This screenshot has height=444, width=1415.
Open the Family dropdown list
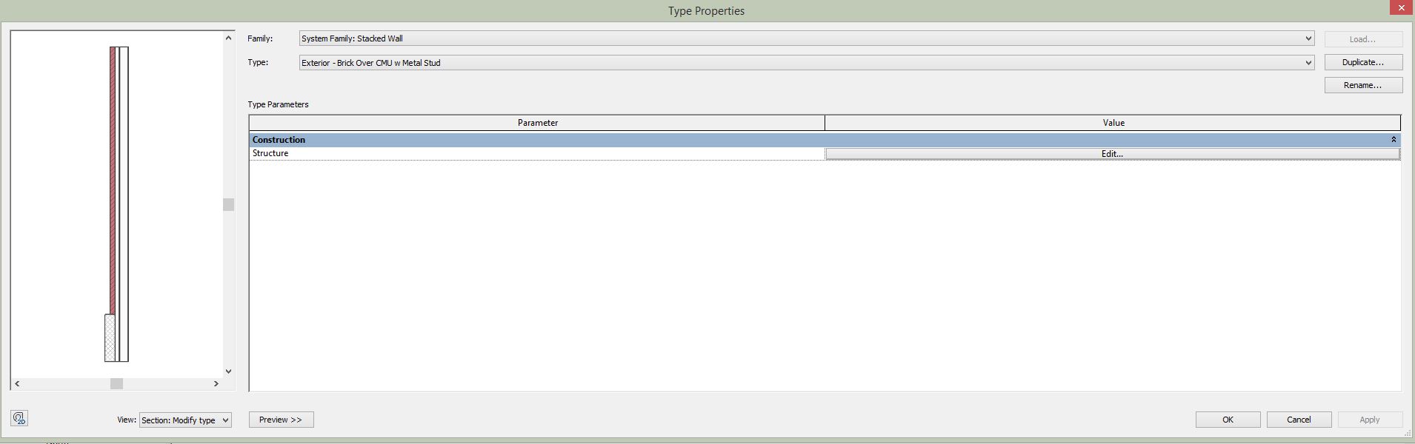tap(807, 38)
